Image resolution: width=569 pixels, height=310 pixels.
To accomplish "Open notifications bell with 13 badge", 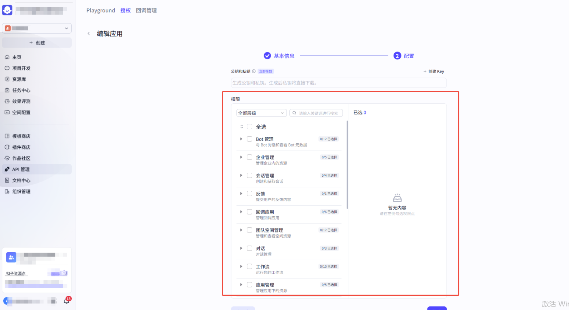I will coord(67,301).
